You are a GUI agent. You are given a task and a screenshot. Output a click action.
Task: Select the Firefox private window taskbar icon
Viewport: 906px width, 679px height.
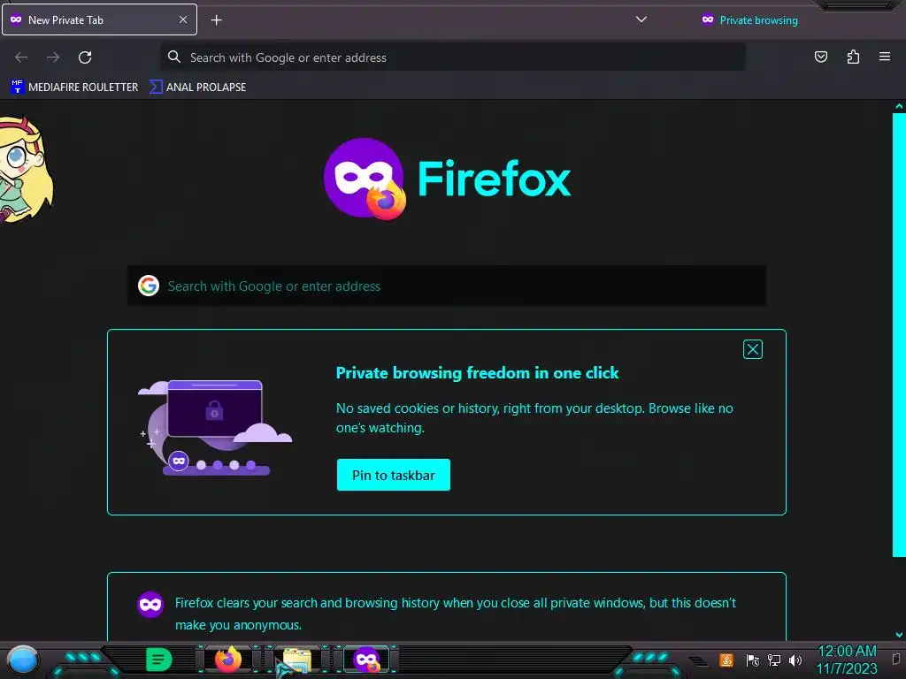(367, 660)
